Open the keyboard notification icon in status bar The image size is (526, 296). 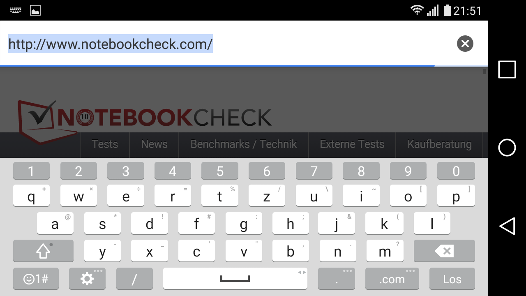[x=16, y=10]
